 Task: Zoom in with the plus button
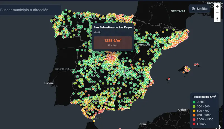[x=217, y=6]
